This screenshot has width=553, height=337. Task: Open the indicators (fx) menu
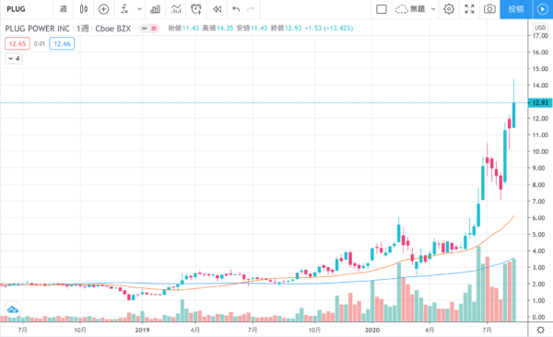[124, 9]
